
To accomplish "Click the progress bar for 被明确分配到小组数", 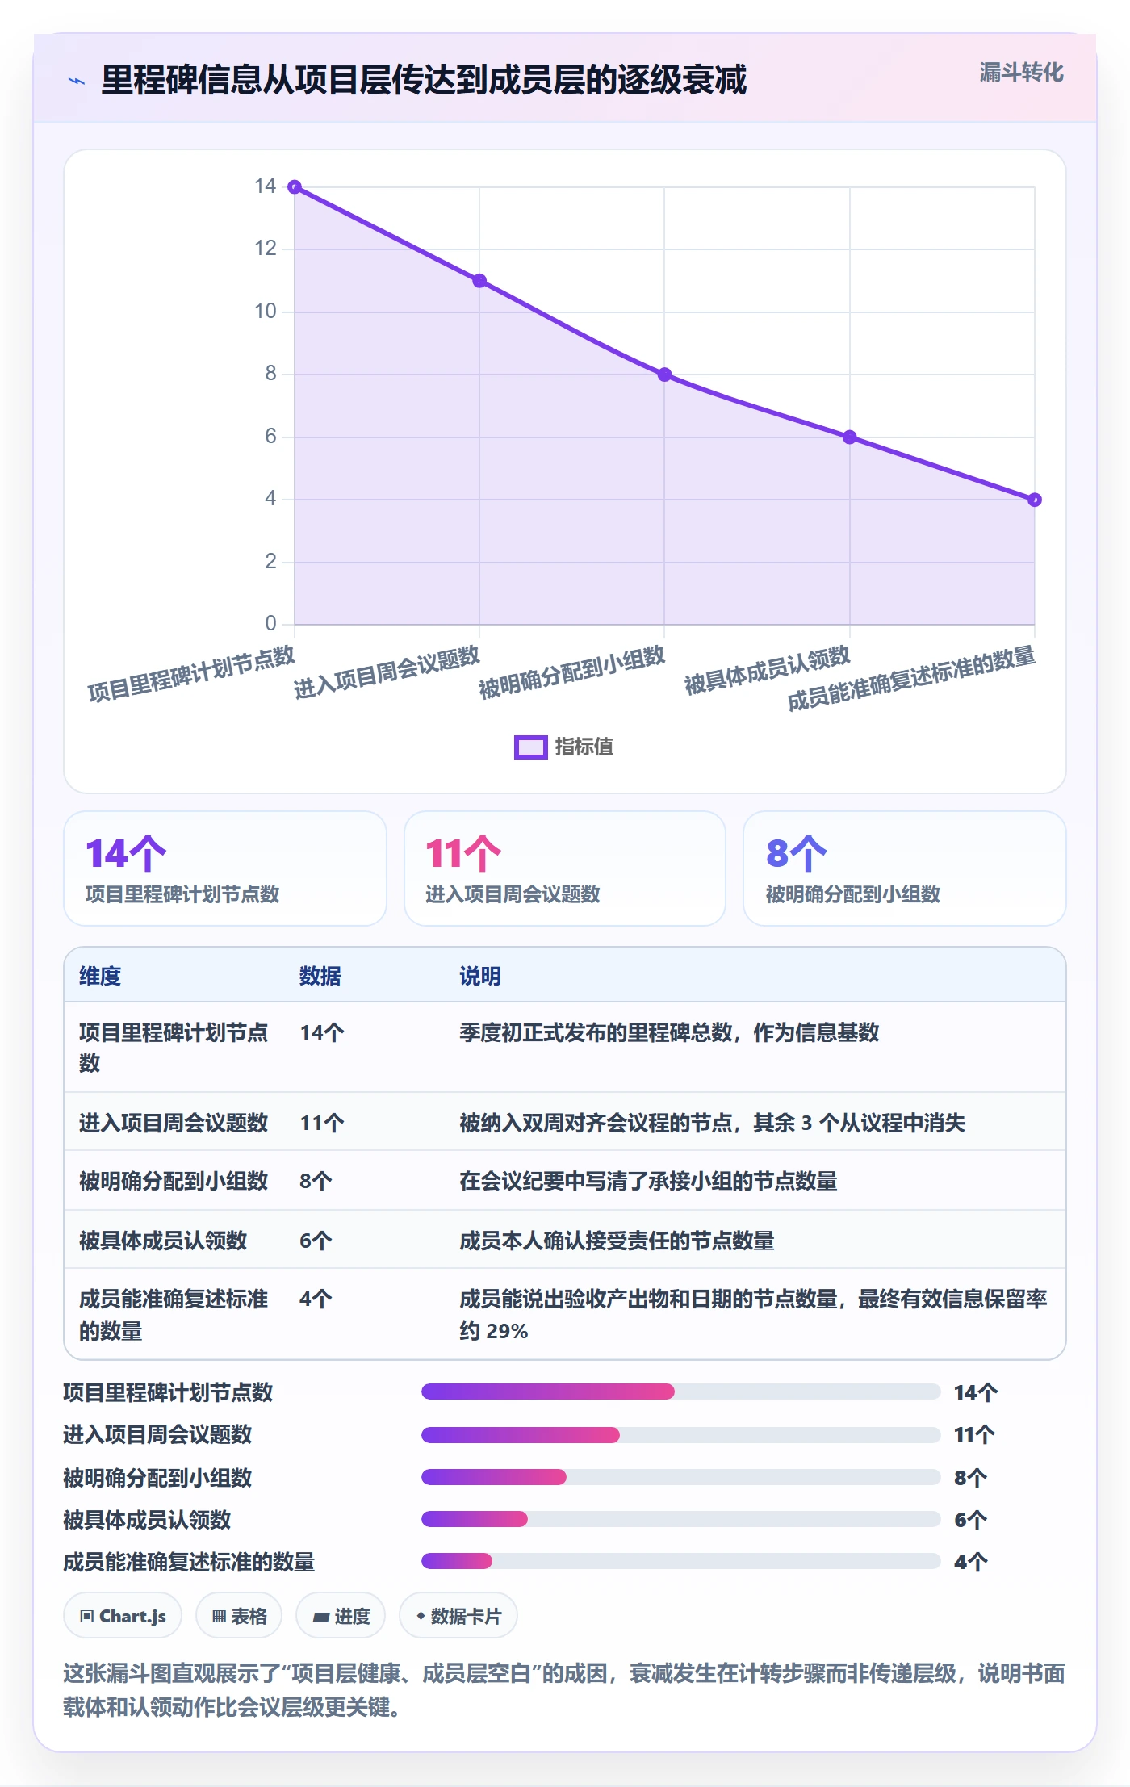I will point(681,1477).
